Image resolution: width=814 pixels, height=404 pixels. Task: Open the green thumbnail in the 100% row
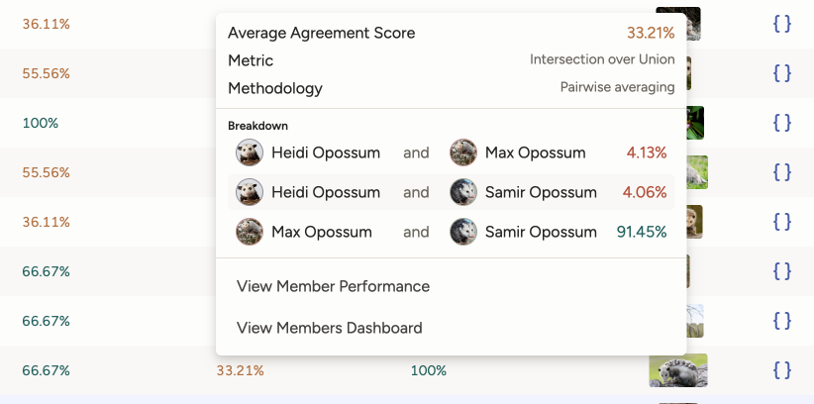coord(693,123)
